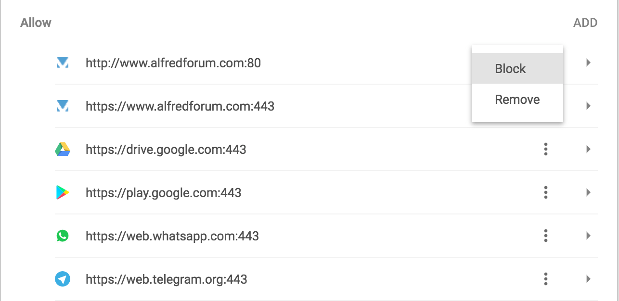Viewport: 619px width, 301px height.
Task: Click the alfredforum.com:80 site favicon
Action: [x=63, y=63]
